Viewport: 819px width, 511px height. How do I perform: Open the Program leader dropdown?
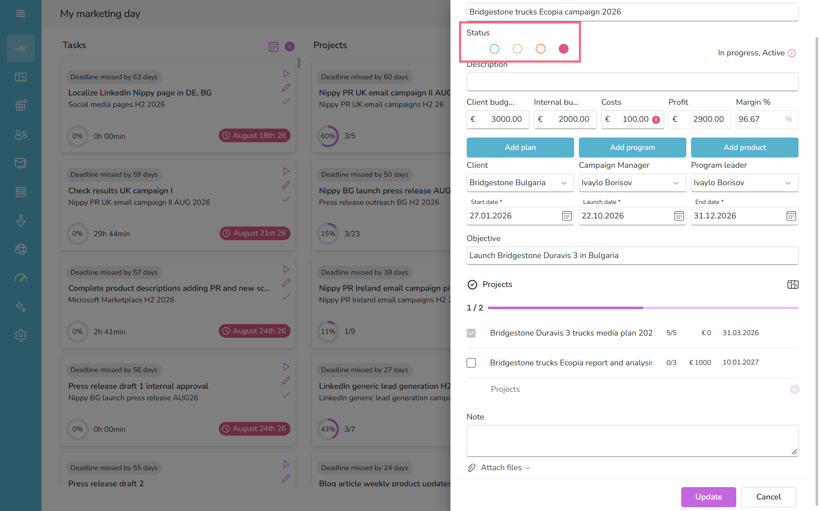click(744, 183)
